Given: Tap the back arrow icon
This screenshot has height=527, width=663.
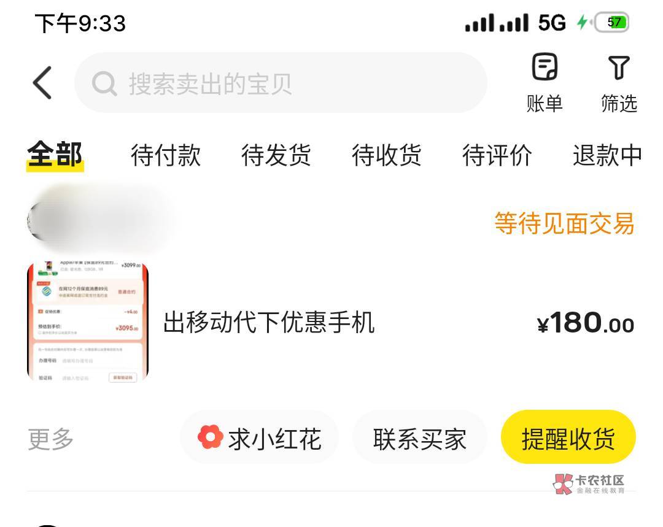Looking at the screenshot, I should pos(42,83).
